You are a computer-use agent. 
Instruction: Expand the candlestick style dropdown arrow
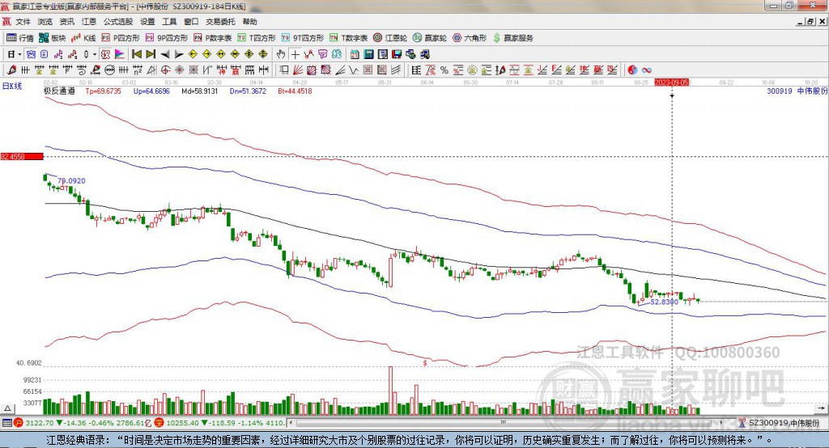coord(95,54)
